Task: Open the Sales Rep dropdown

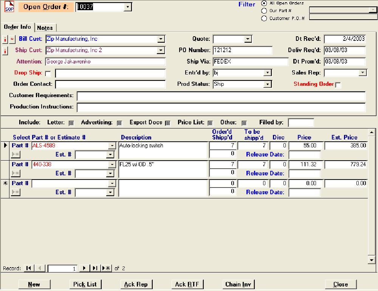Action: tap(363, 73)
